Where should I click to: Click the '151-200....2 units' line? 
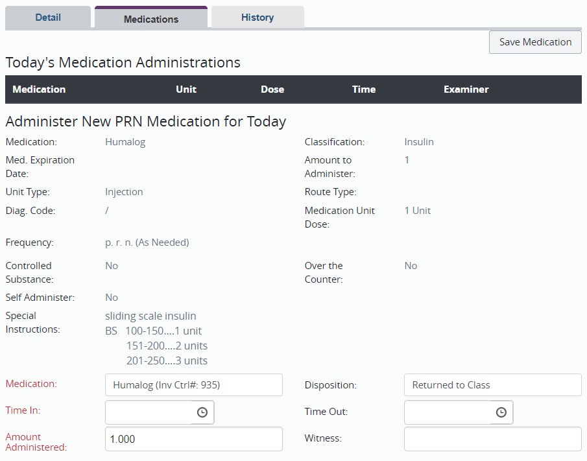coord(167,346)
